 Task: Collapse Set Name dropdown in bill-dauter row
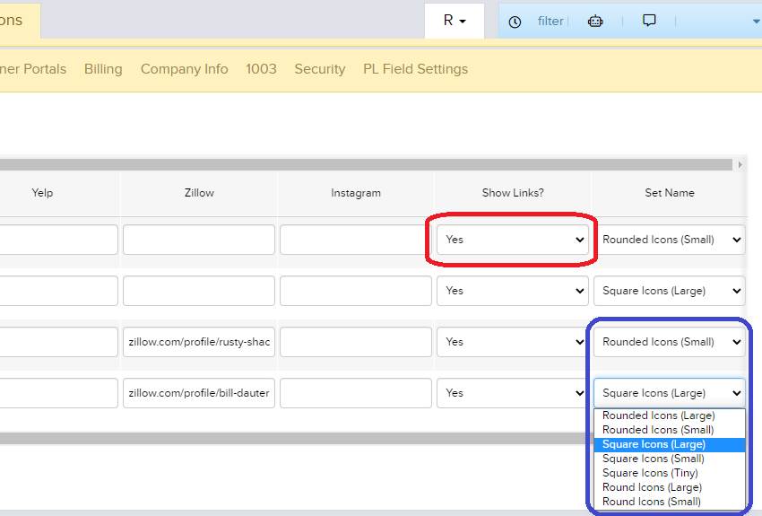670,393
